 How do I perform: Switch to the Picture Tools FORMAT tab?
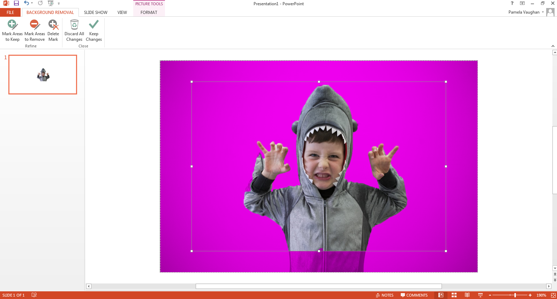pyautogui.click(x=149, y=13)
